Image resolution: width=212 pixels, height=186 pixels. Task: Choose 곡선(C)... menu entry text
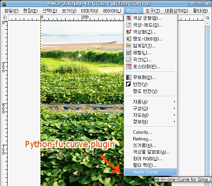click(x=142, y=60)
